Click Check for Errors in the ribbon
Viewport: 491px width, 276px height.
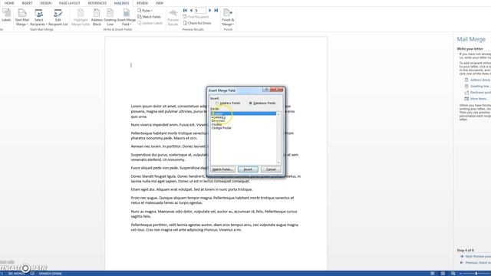click(197, 23)
